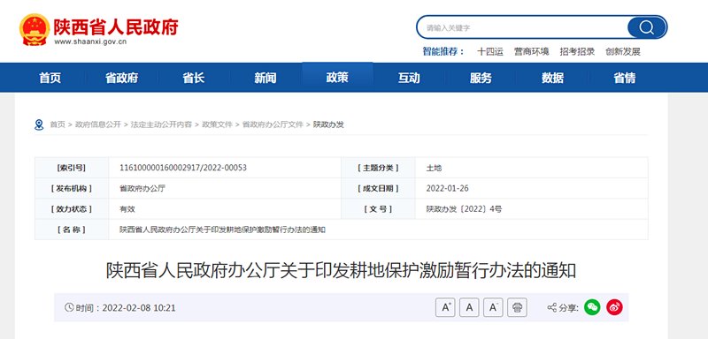Viewport: 708px width, 339px height.
Task: Click the 发布机构 table label
Action: pyautogui.click(x=72, y=189)
